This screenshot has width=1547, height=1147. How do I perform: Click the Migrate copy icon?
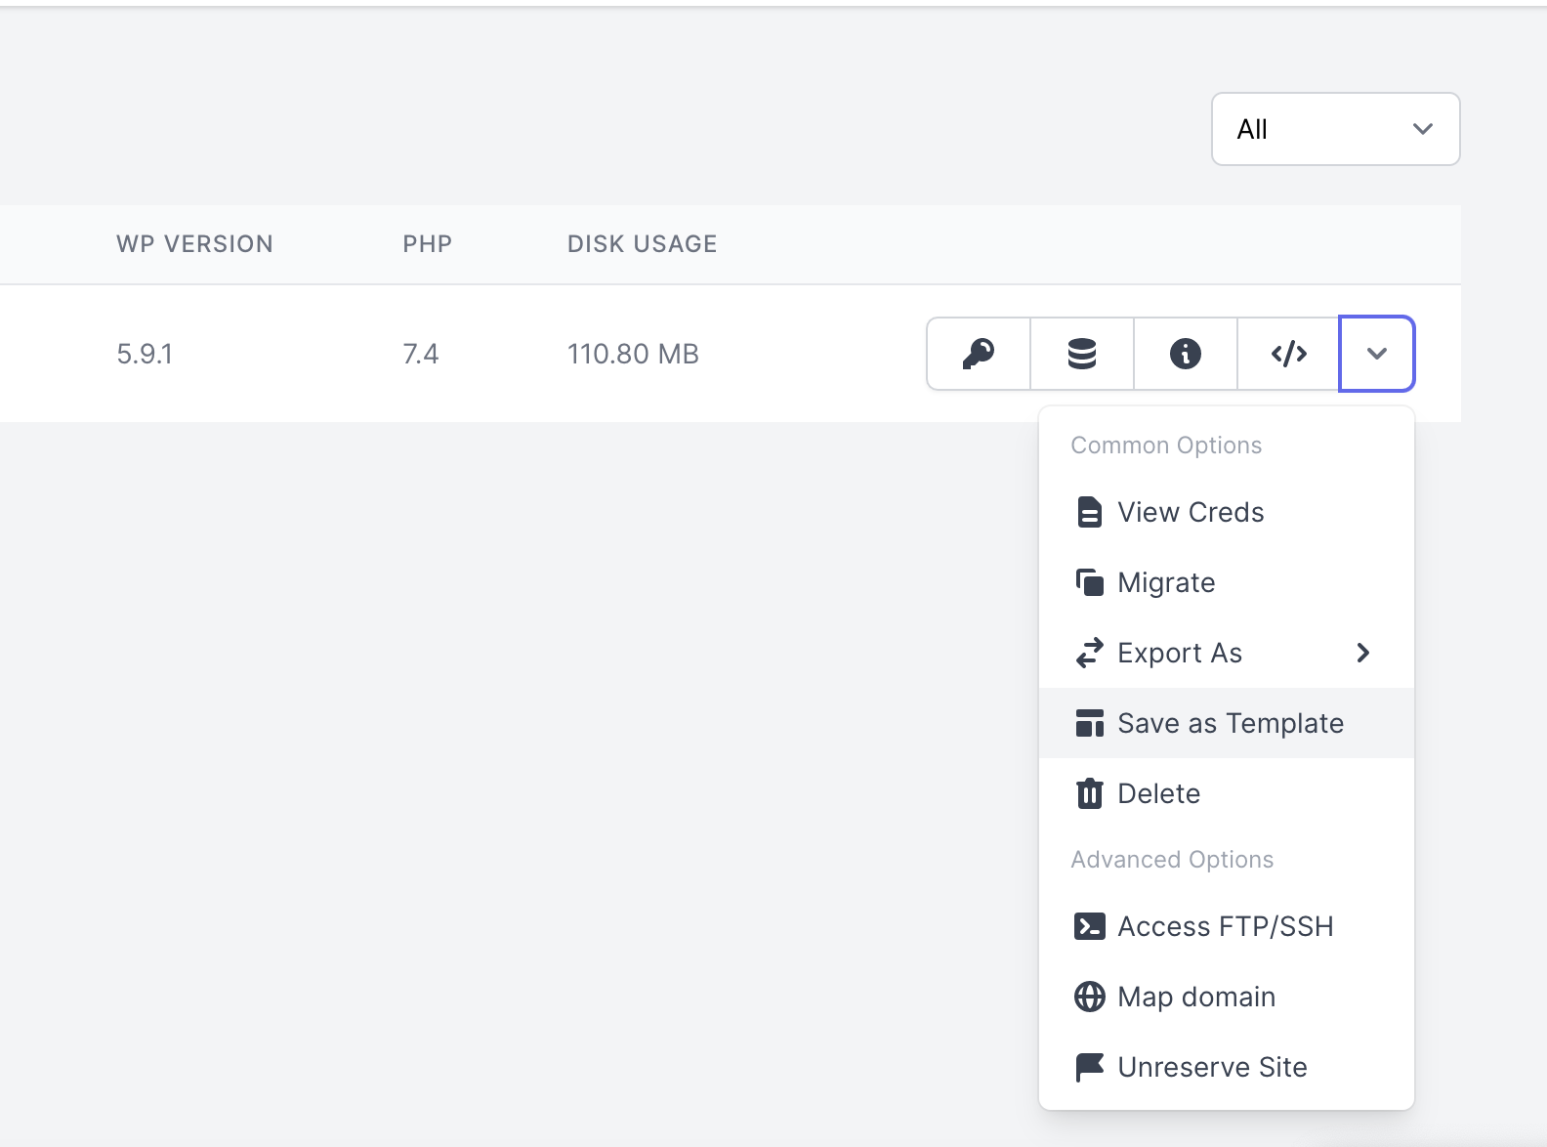coord(1089,582)
